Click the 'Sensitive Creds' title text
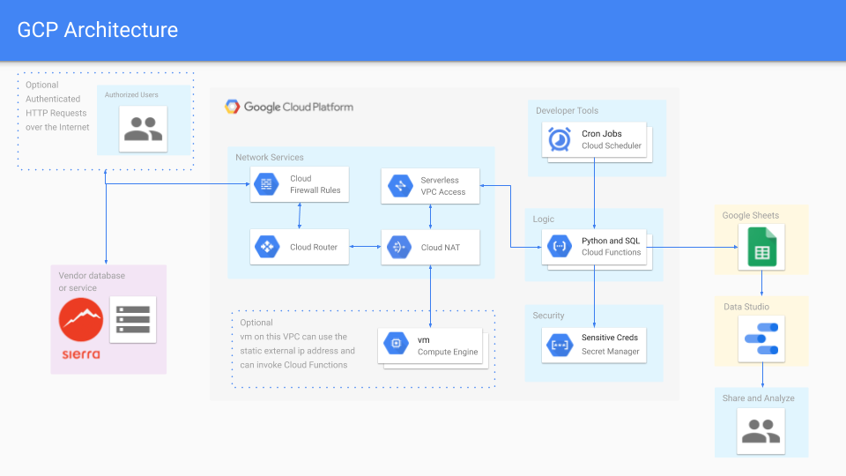Image resolution: width=846 pixels, height=476 pixels. [610, 338]
